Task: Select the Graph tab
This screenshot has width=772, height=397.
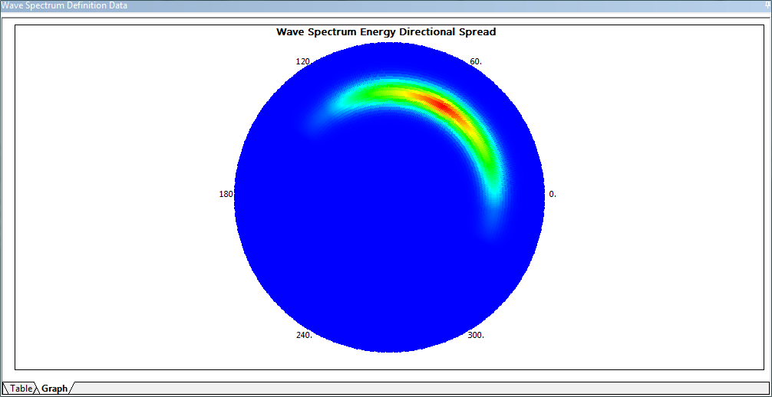Action: (x=54, y=388)
